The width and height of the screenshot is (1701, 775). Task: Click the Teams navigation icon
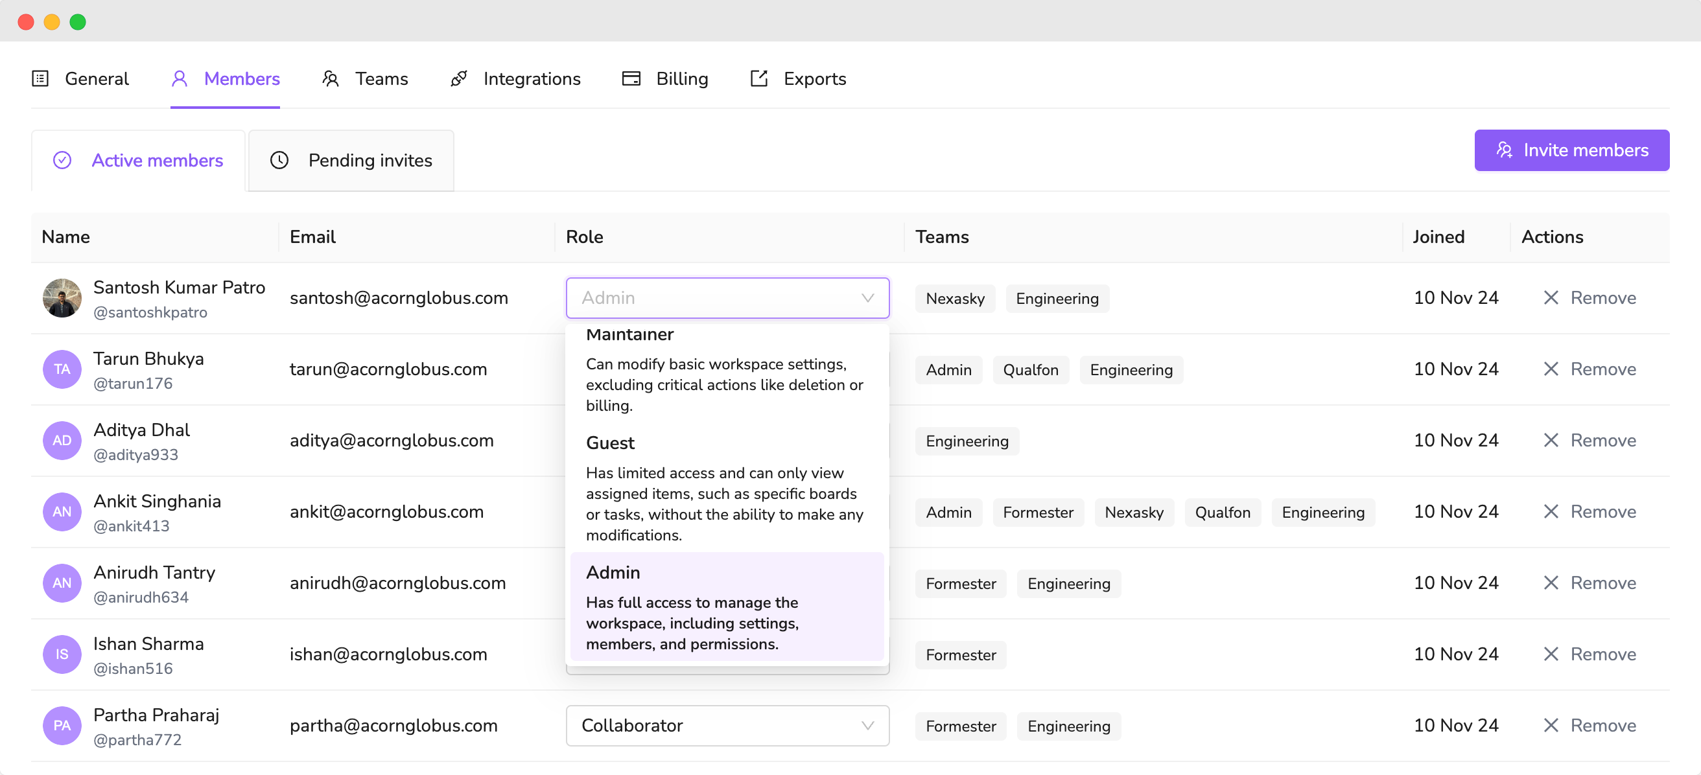[x=330, y=78]
